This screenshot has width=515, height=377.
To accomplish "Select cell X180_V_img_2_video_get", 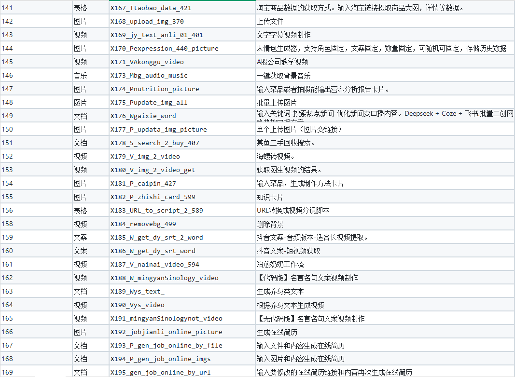I will pos(182,170).
